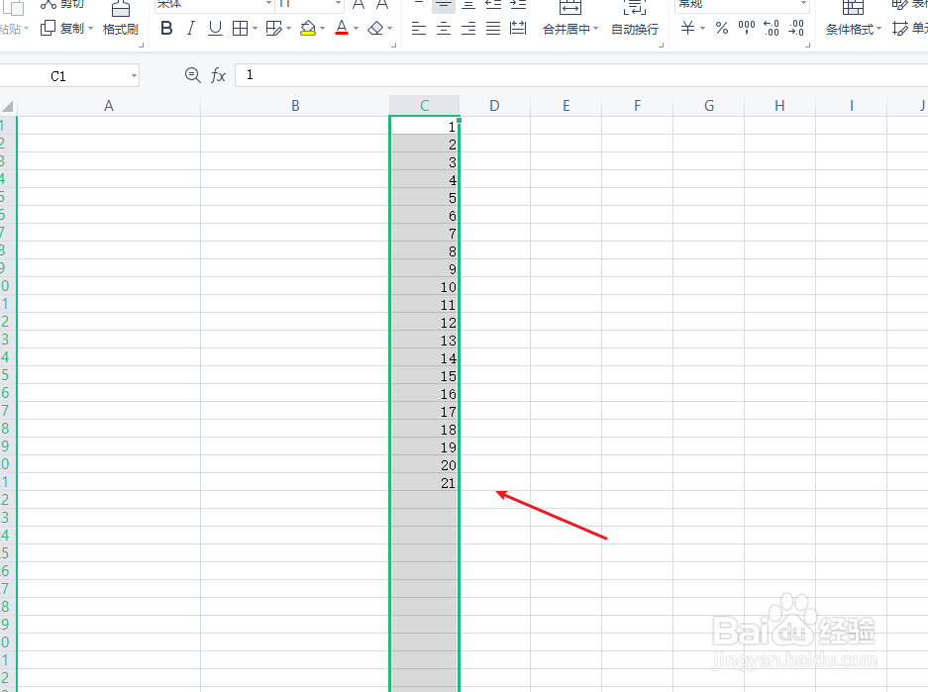Toggle underline formatting
928x692 pixels.
(x=216, y=29)
